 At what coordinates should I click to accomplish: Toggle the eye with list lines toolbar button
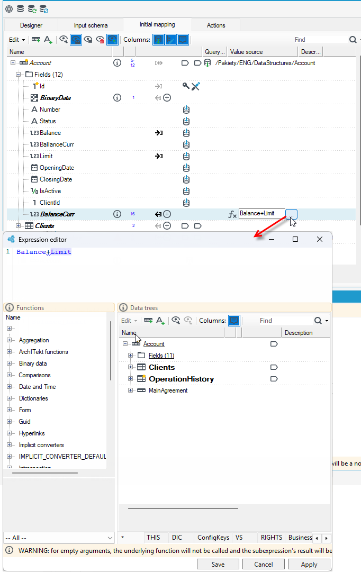coord(88,40)
